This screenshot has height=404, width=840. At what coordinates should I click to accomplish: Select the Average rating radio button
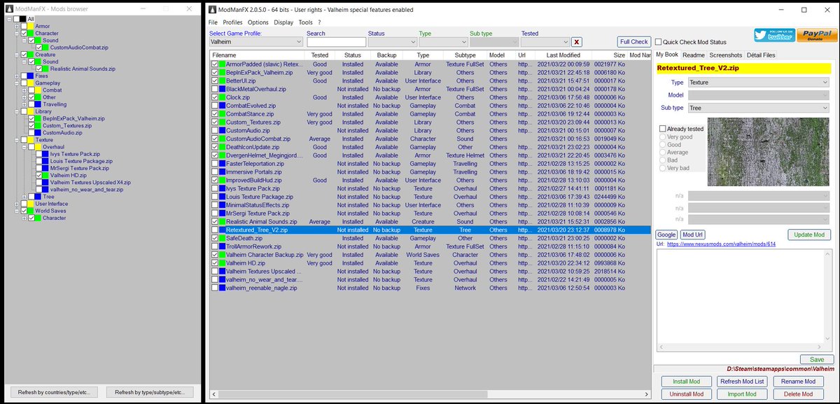663,153
